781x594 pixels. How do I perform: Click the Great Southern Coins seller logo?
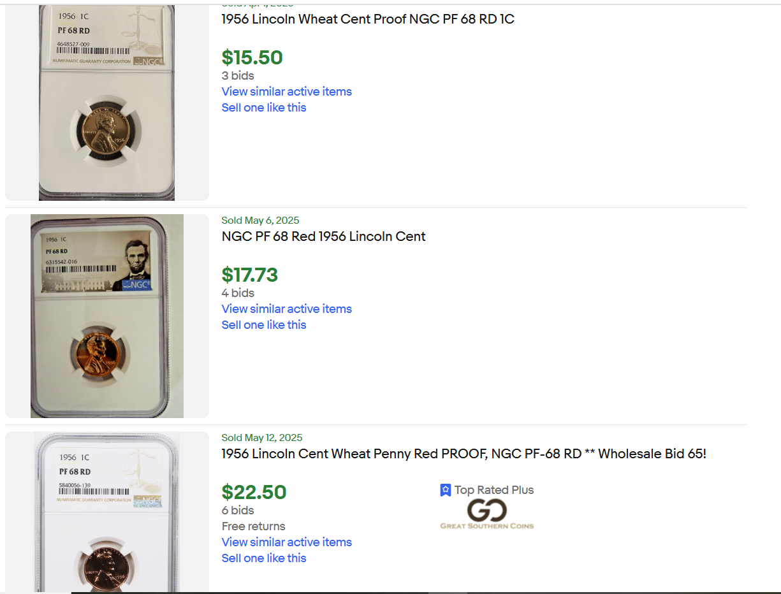(486, 514)
